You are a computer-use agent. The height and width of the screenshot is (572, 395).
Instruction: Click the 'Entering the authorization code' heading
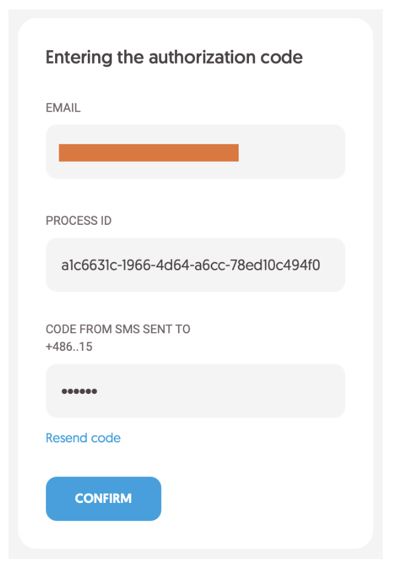point(174,58)
